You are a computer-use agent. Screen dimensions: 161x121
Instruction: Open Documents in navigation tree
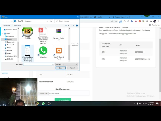coord(10,42)
